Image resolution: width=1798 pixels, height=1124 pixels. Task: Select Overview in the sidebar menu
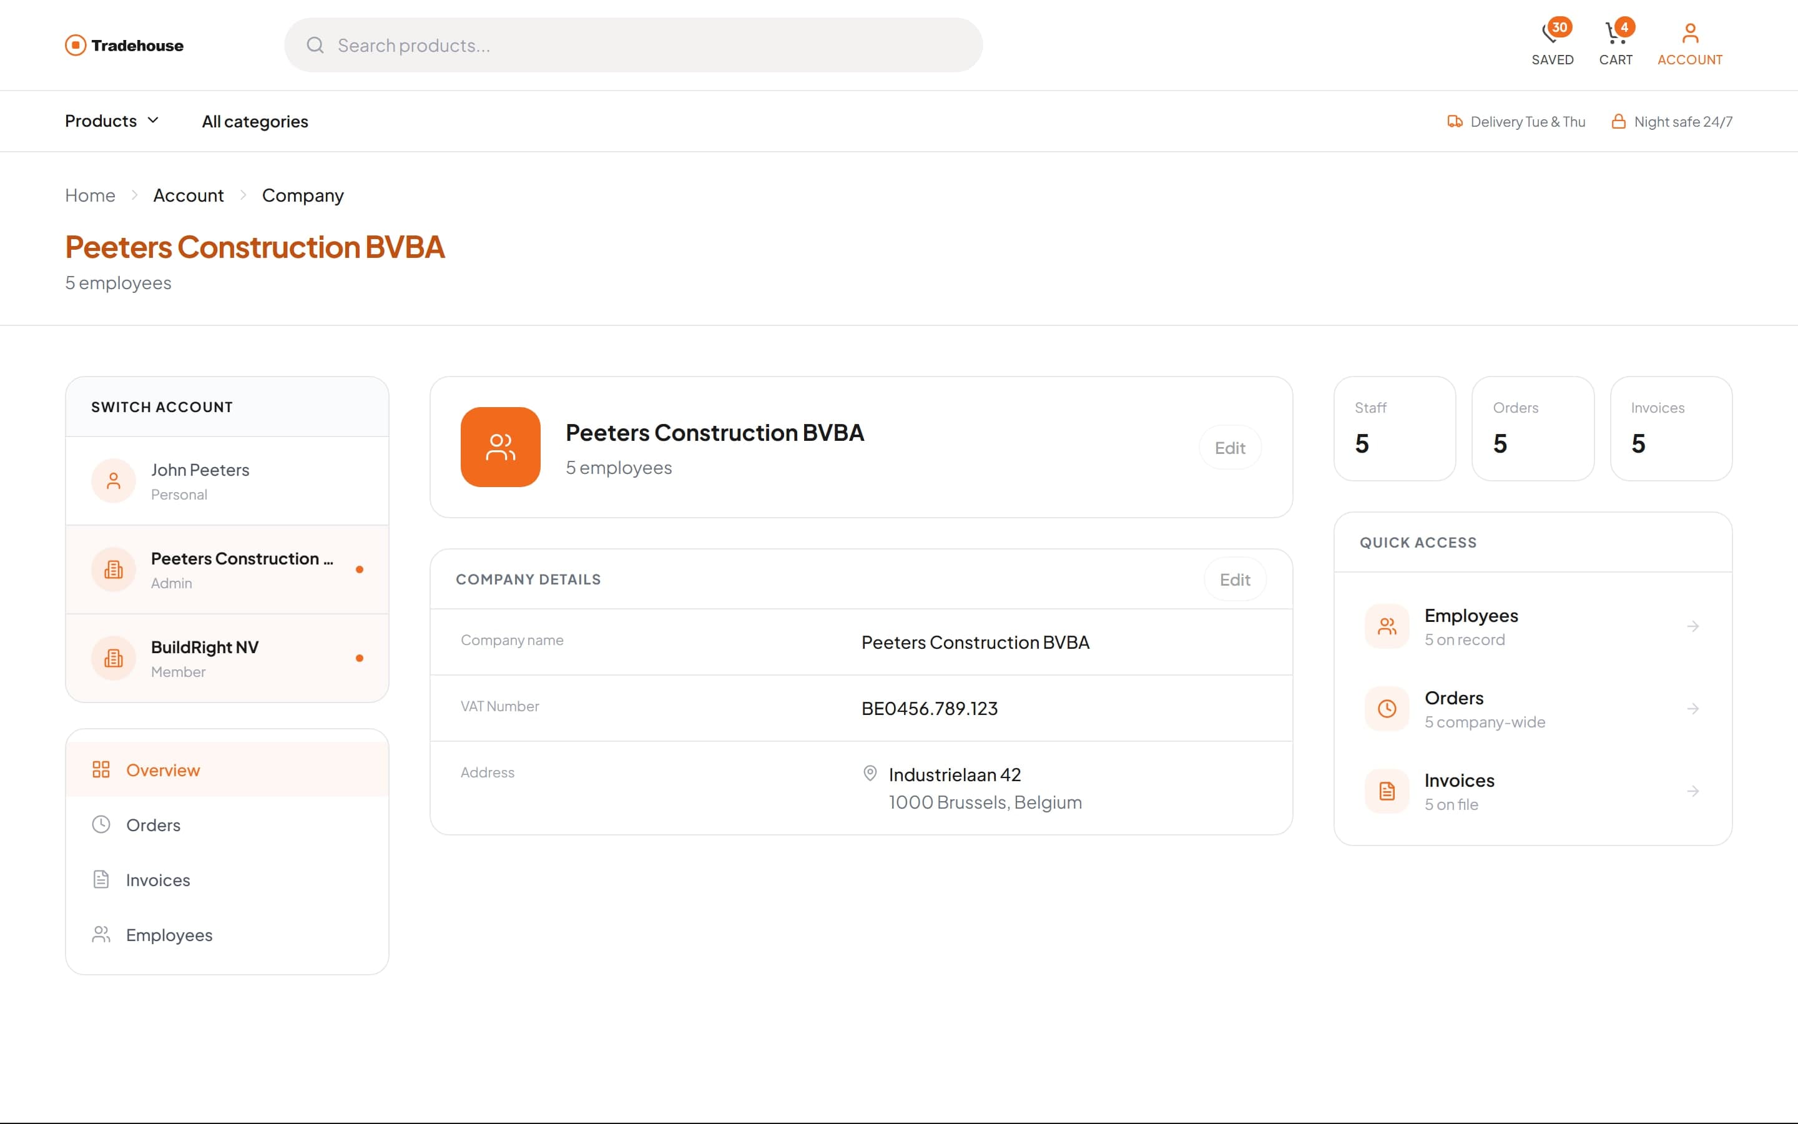click(227, 769)
